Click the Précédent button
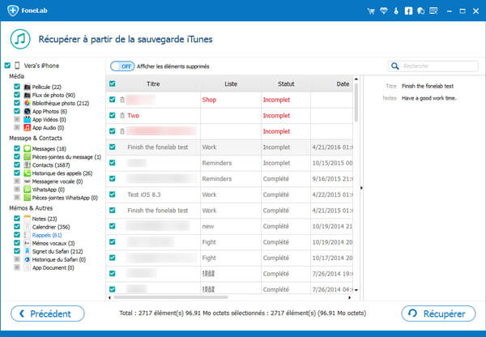This screenshot has height=337, width=486. (48, 314)
